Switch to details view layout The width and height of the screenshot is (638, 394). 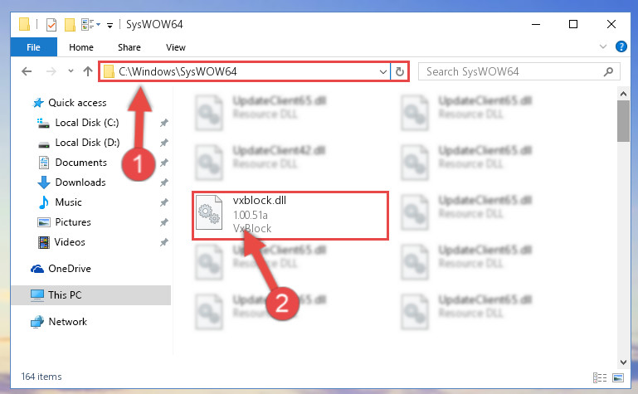tap(600, 377)
